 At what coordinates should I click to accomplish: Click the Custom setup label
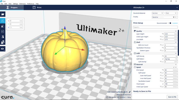coord(175,23)
